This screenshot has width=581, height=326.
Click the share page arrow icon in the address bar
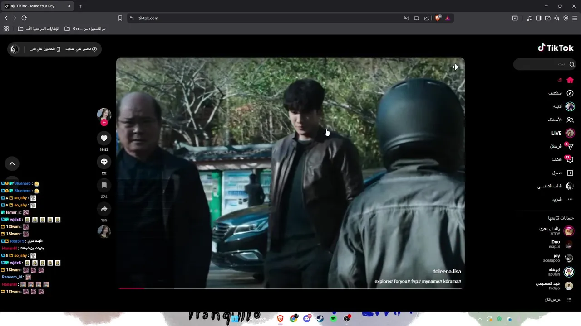427,18
